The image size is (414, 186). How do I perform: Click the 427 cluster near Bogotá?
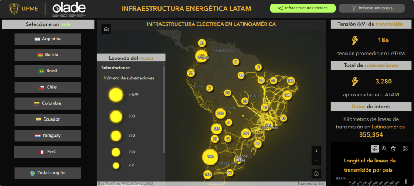[x=201, y=56]
